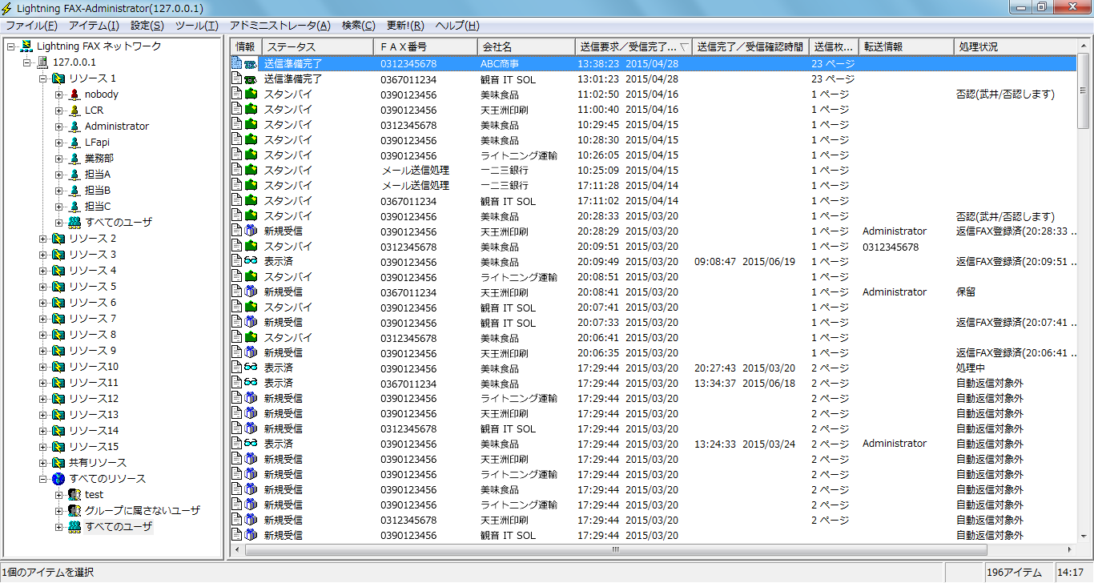Collapse the リソース 1 tree node
This screenshot has width=1094, height=583.
pyautogui.click(x=43, y=78)
